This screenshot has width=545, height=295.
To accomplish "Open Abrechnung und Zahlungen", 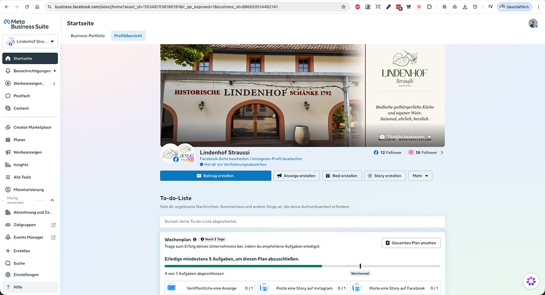I will pyautogui.click(x=30, y=212).
